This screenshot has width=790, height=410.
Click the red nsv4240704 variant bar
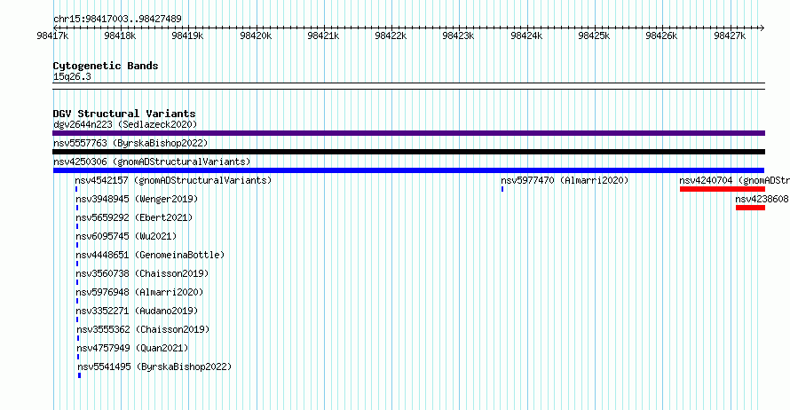tap(723, 189)
